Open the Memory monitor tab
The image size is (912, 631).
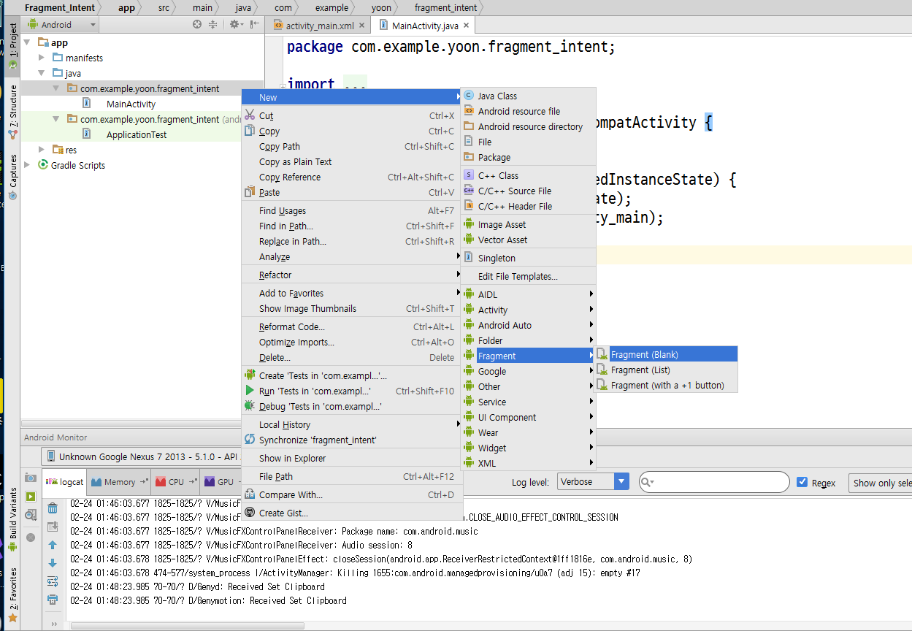click(x=119, y=482)
